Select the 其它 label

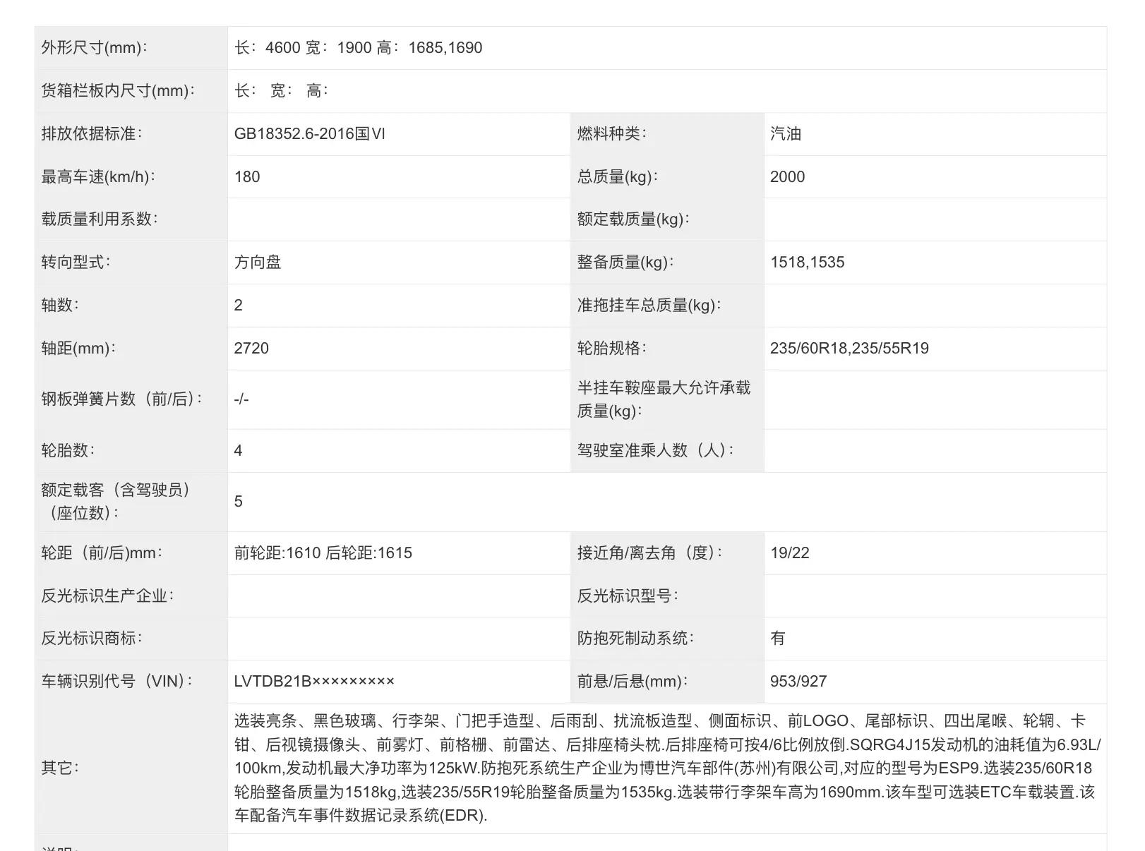point(60,768)
